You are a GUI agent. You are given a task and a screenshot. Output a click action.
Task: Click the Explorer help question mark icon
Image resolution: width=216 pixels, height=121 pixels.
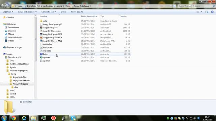pyautogui.click(x=212, y=12)
